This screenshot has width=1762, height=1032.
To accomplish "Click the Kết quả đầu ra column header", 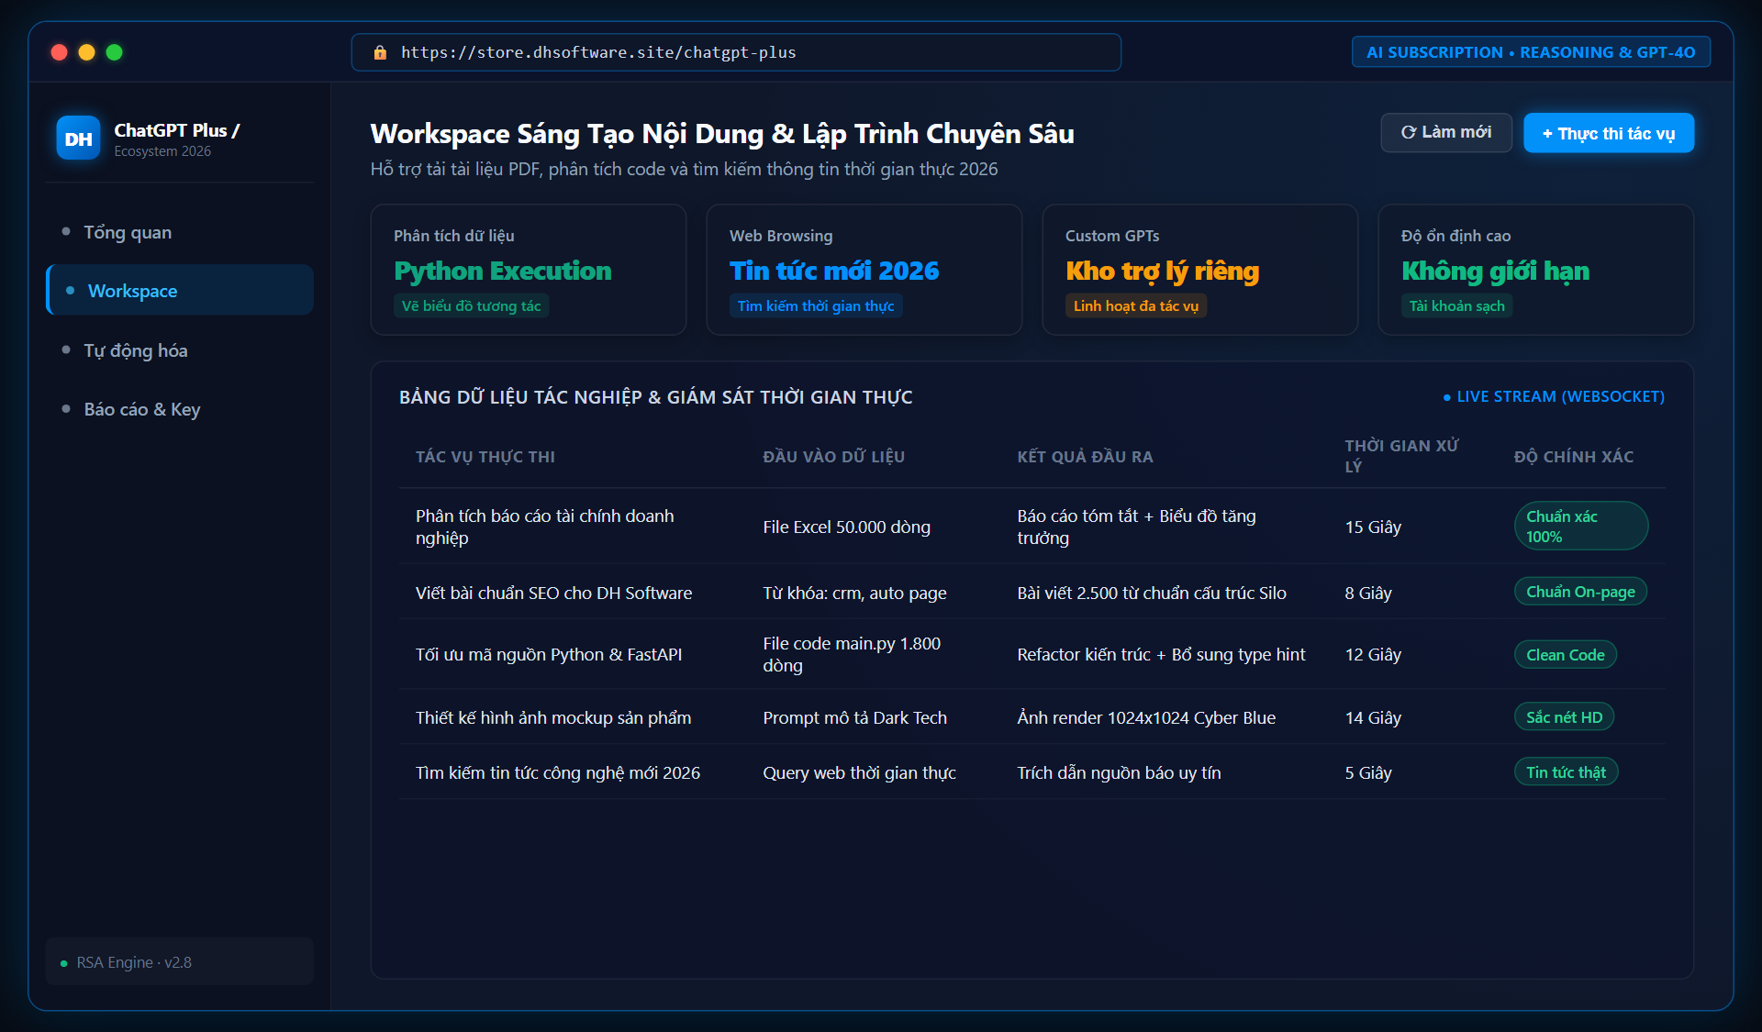I will click(1086, 457).
